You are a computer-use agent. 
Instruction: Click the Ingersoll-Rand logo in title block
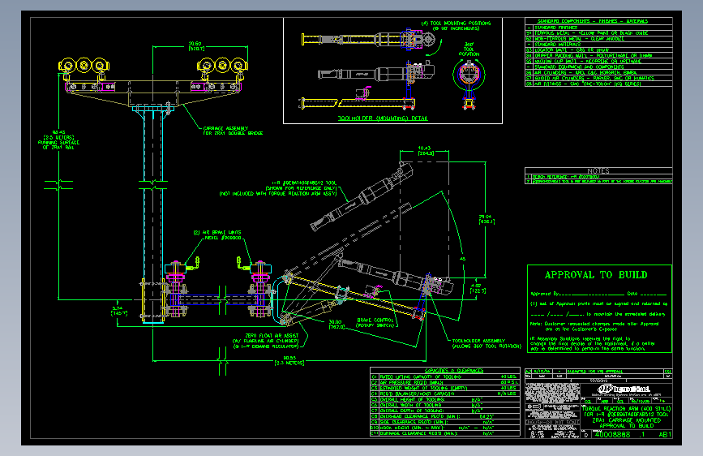coord(624,389)
